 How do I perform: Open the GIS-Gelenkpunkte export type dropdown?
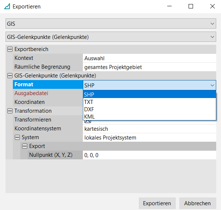pyautogui.click(x=110, y=37)
